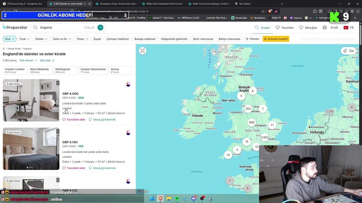Viewport: 362px width, 203px height.
Task: Send a message for the GBP 4.140 listing
Action: click(x=102, y=168)
